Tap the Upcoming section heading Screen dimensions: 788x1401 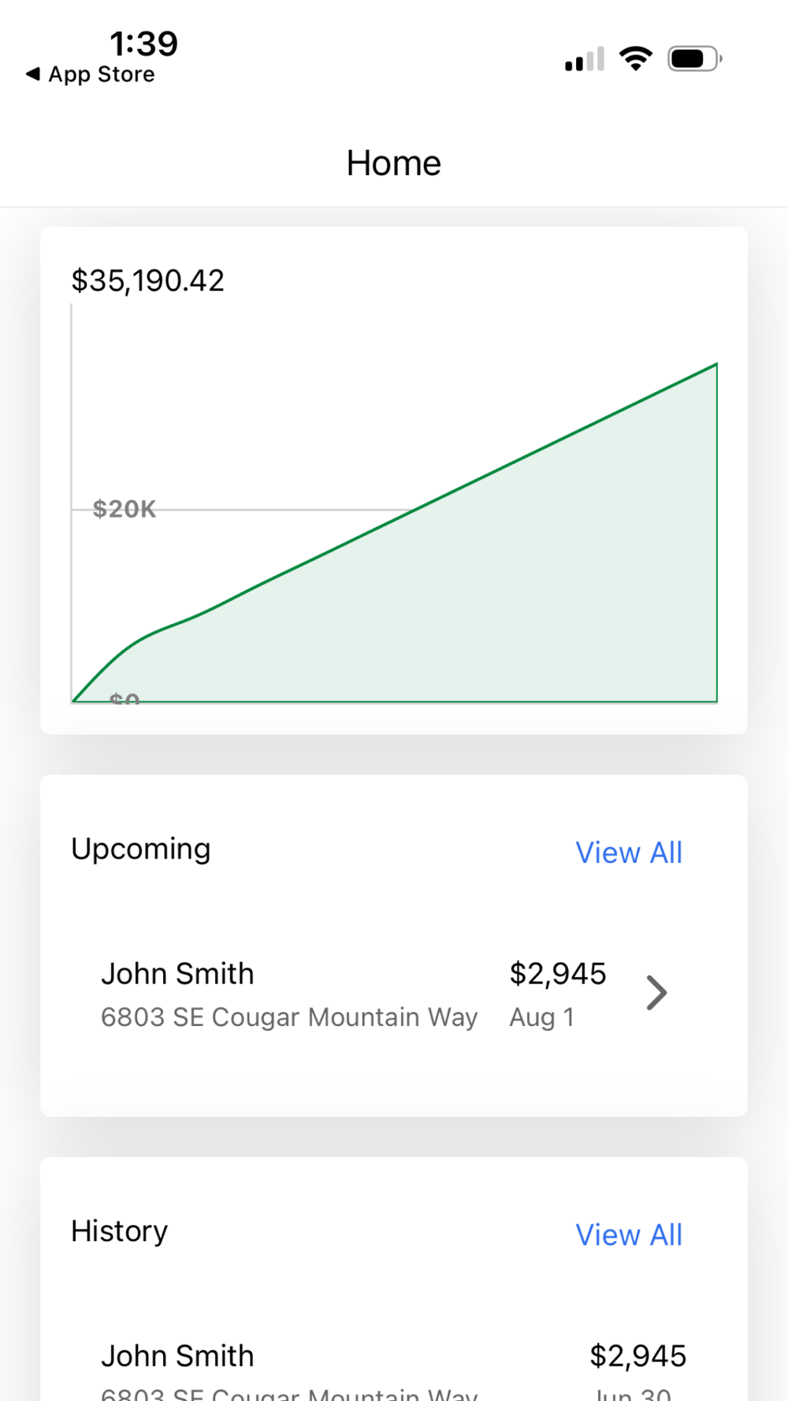coord(141,849)
